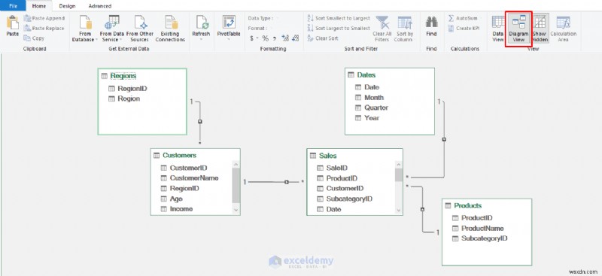Toggle Show Hidden
602x276 pixels.
click(x=540, y=29)
